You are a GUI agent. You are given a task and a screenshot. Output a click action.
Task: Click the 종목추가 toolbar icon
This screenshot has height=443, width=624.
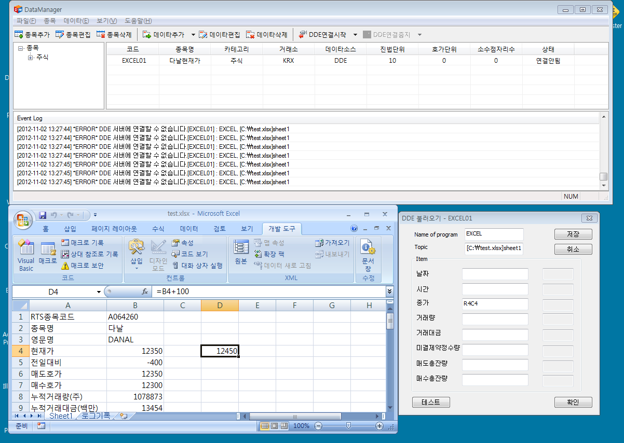coord(19,35)
